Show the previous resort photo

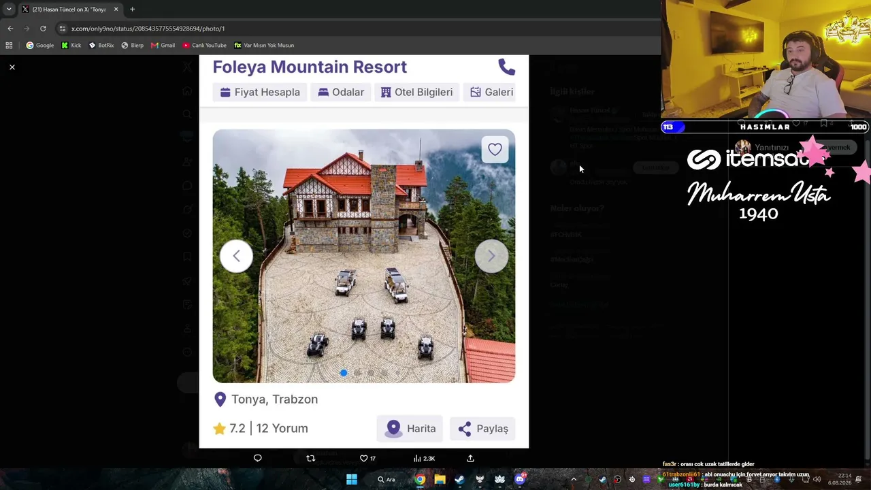coord(236,256)
